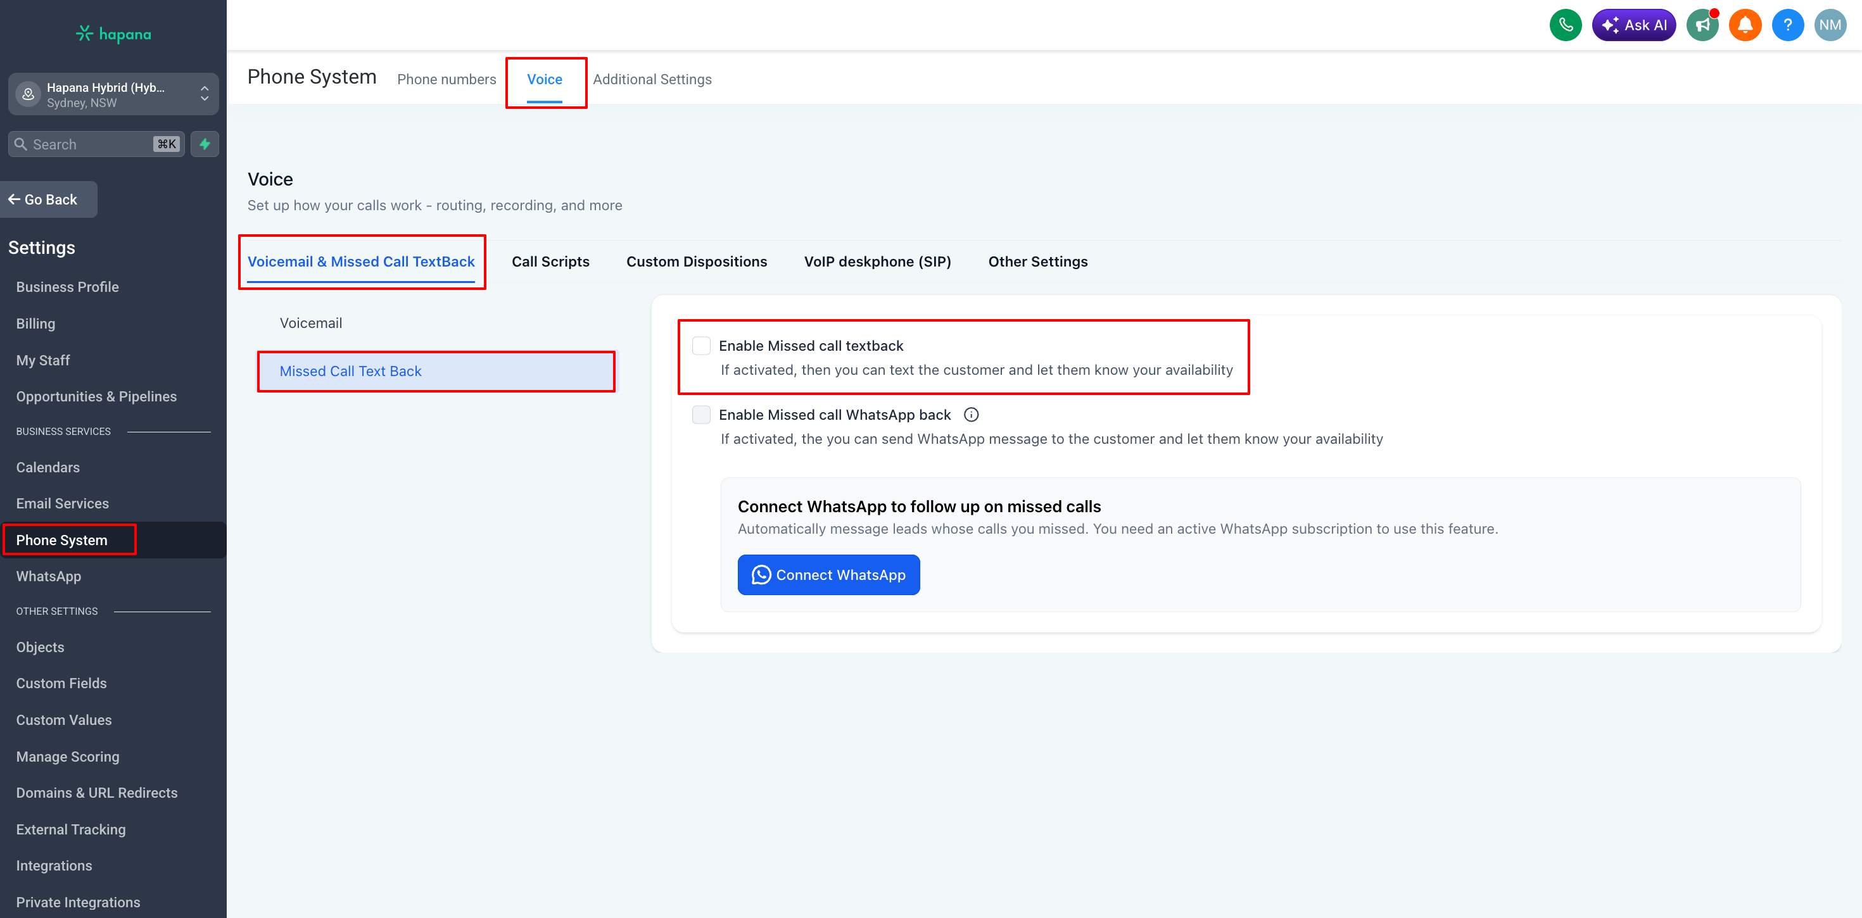The image size is (1862, 918).
Task: Switch to the Call Scripts tab
Action: [550, 261]
